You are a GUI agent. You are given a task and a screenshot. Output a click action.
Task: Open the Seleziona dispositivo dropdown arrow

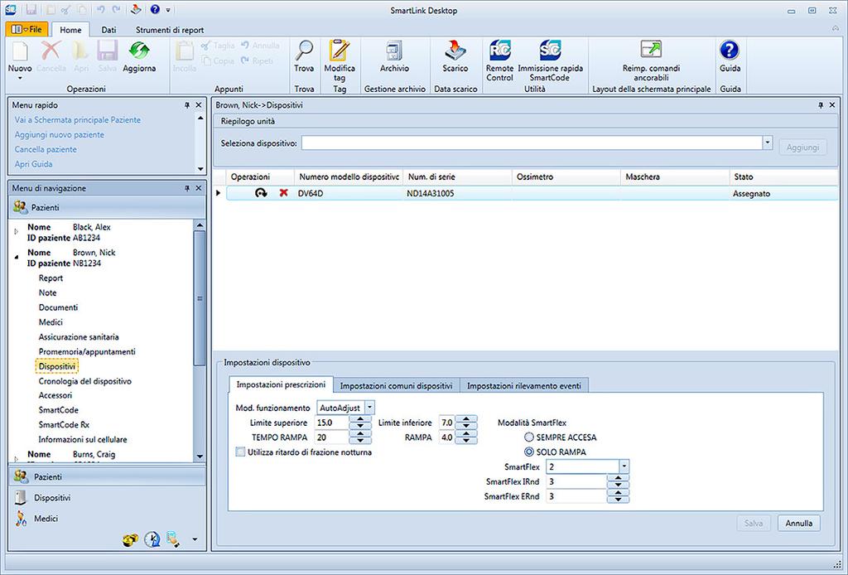pyautogui.click(x=768, y=143)
